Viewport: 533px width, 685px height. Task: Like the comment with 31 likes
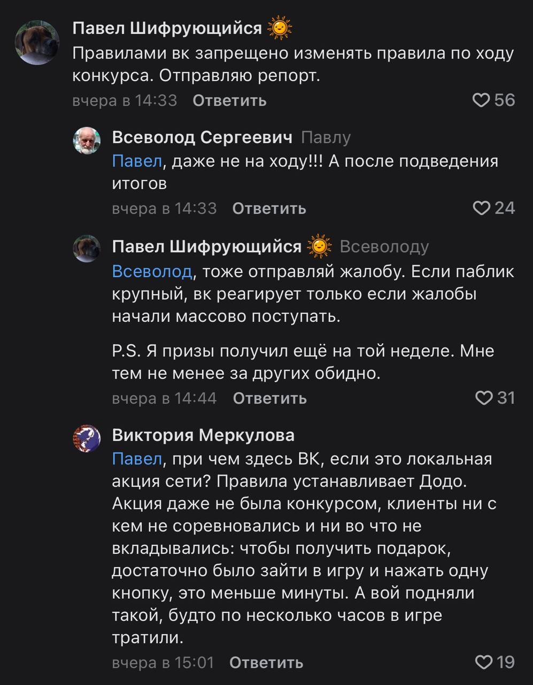[484, 398]
